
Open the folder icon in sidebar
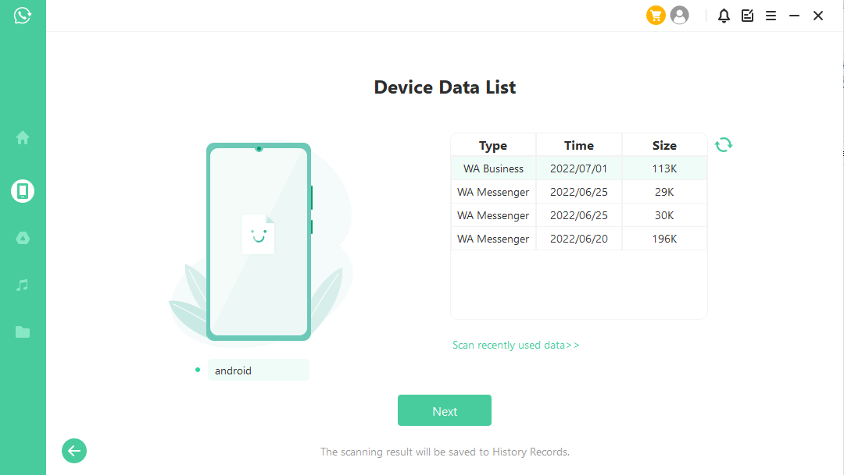(23, 332)
